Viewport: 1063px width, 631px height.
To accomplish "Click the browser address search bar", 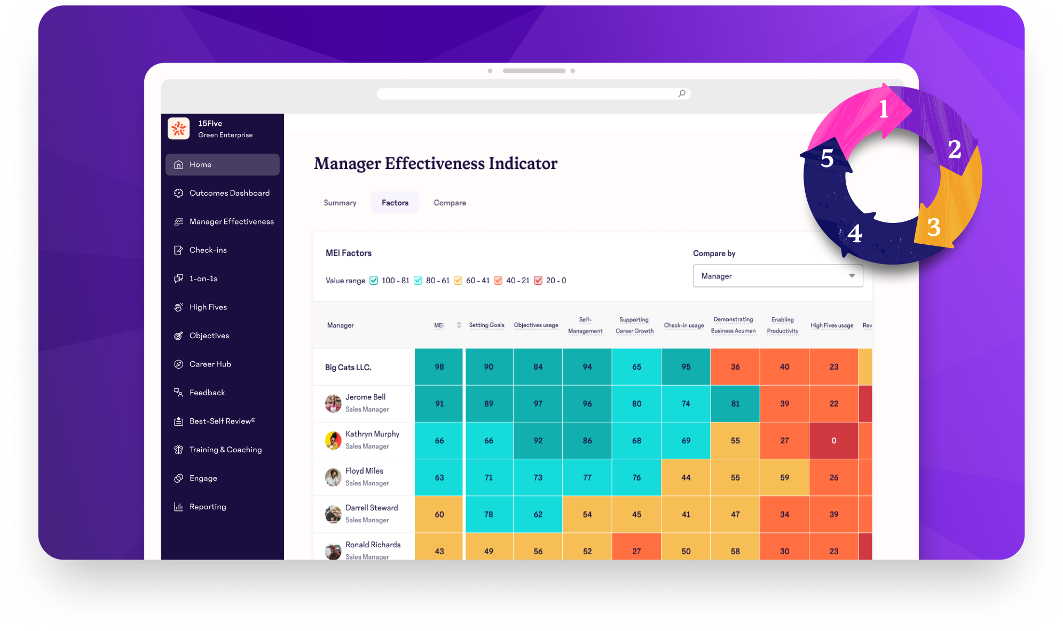I will click(534, 94).
